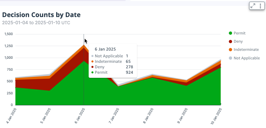Toggle the Indeterminate series in the legend

coord(244,49)
